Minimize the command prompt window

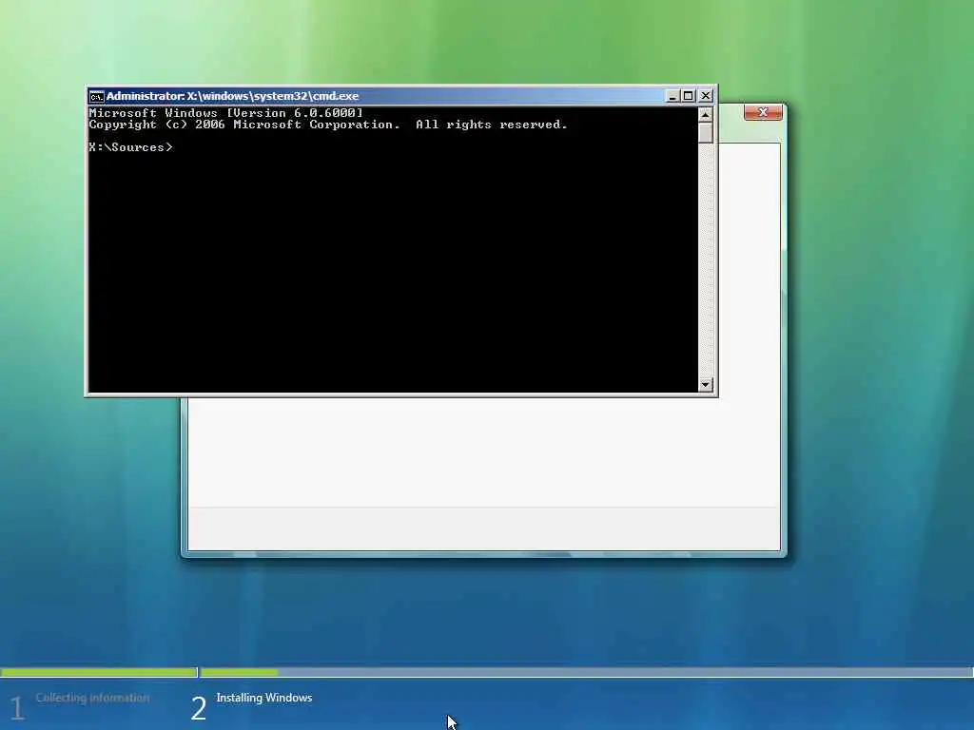coord(672,96)
